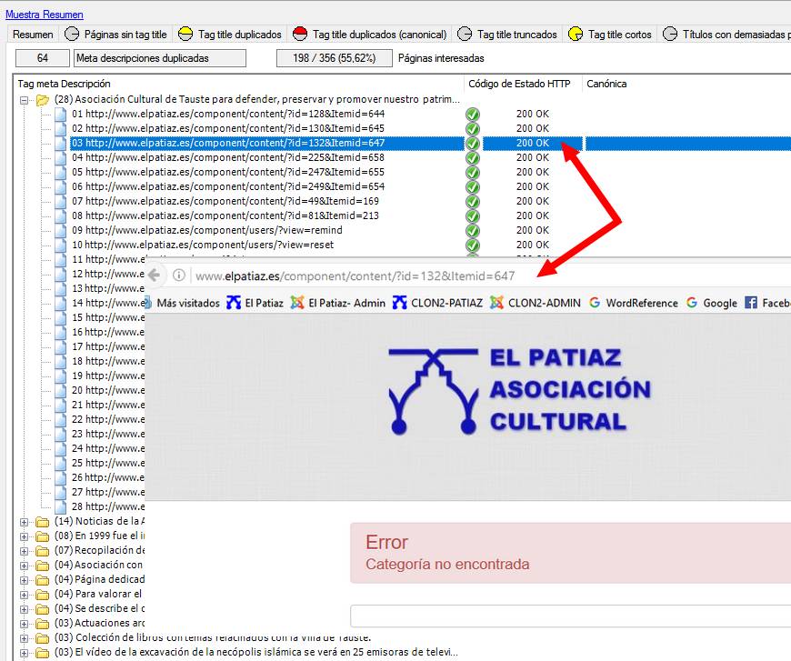This screenshot has height=661, width=791.
Task: Open the Google bookmark
Action: [x=711, y=303]
